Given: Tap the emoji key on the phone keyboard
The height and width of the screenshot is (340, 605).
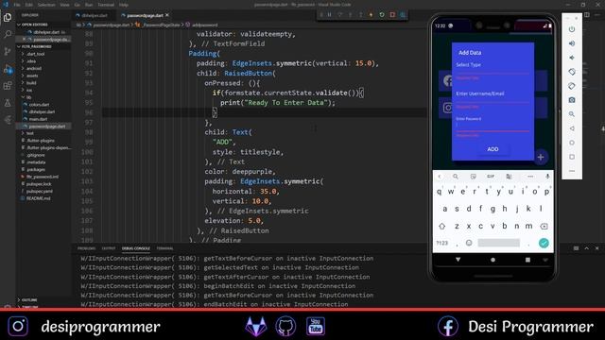Looking at the screenshot, I should pos(469,243).
